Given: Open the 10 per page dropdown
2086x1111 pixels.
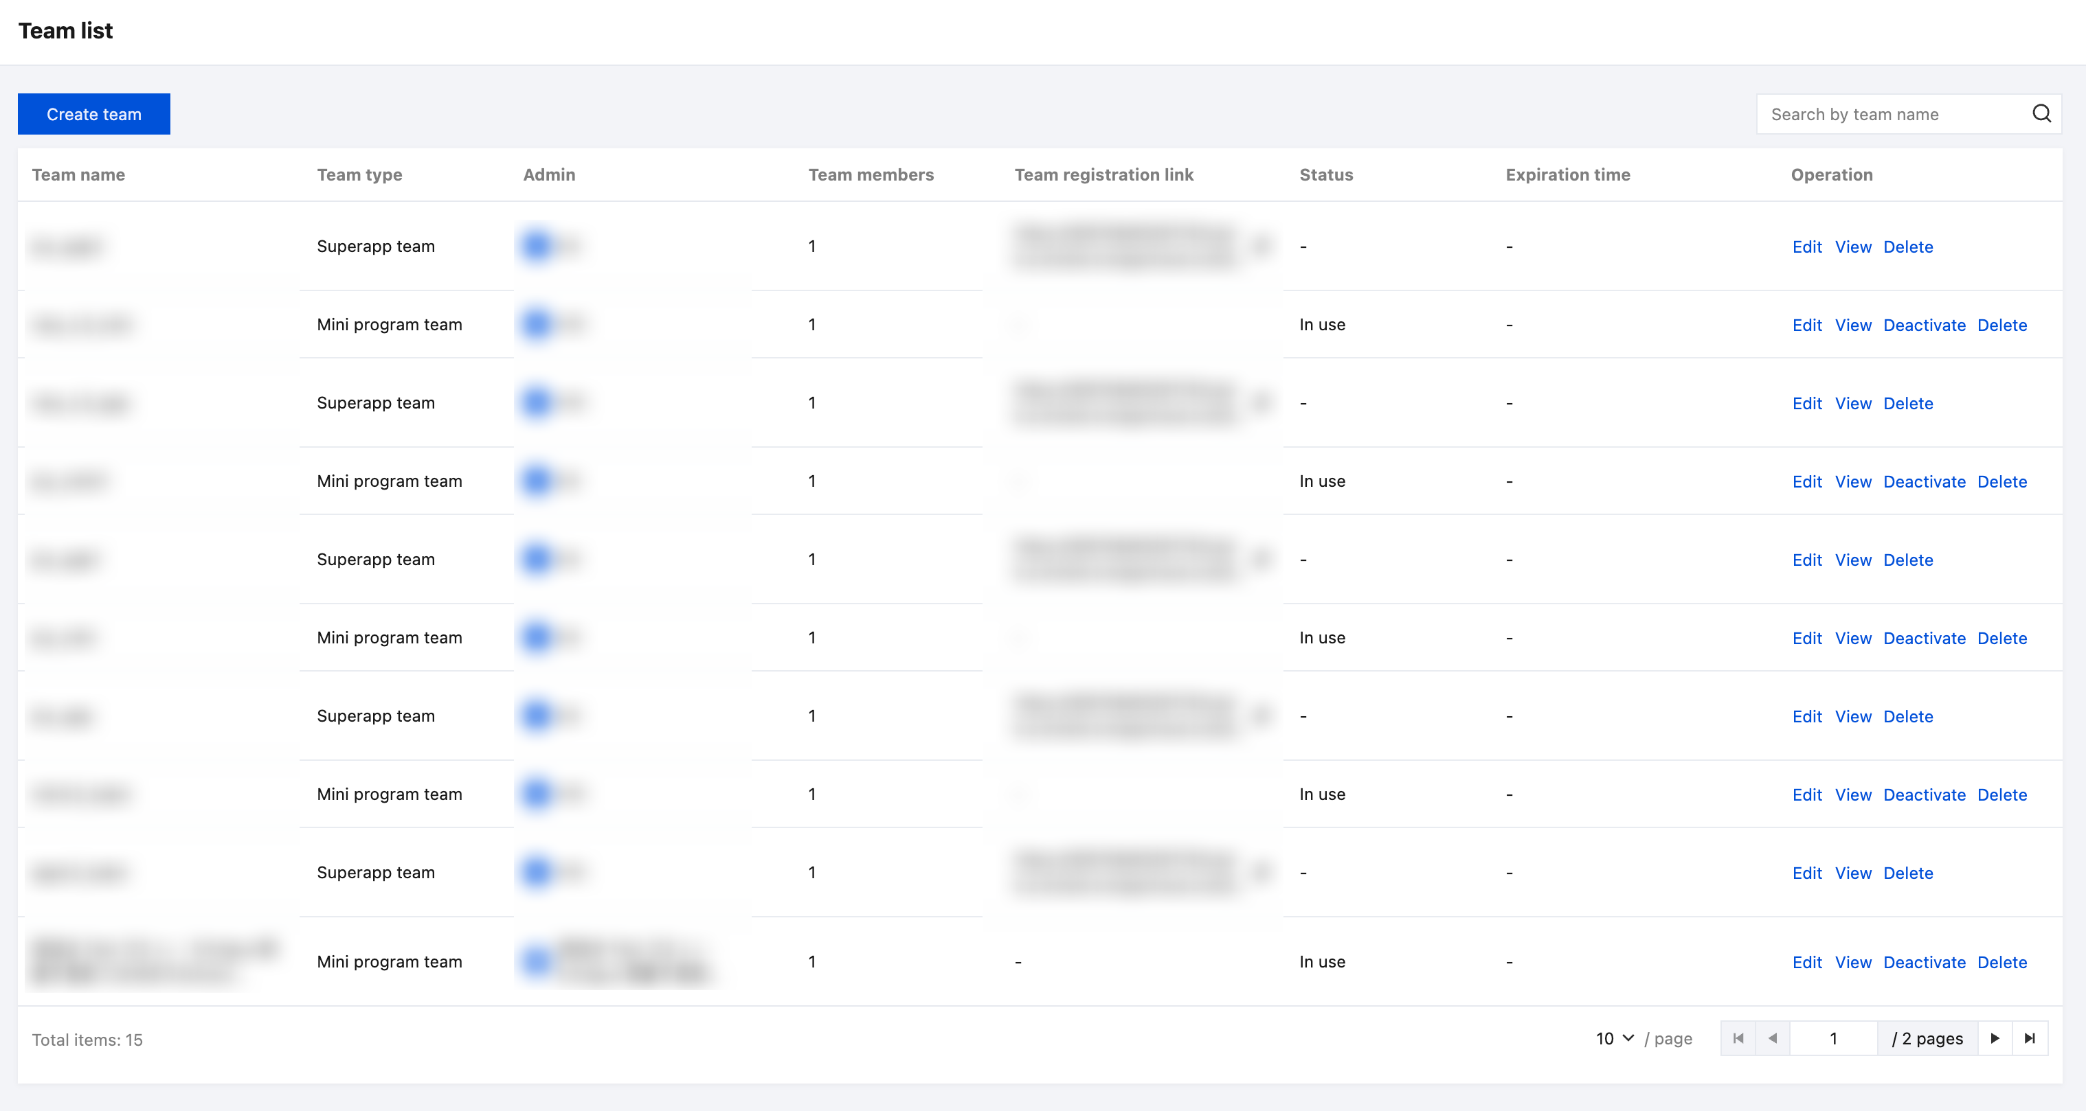Looking at the screenshot, I should pos(1615,1038).
